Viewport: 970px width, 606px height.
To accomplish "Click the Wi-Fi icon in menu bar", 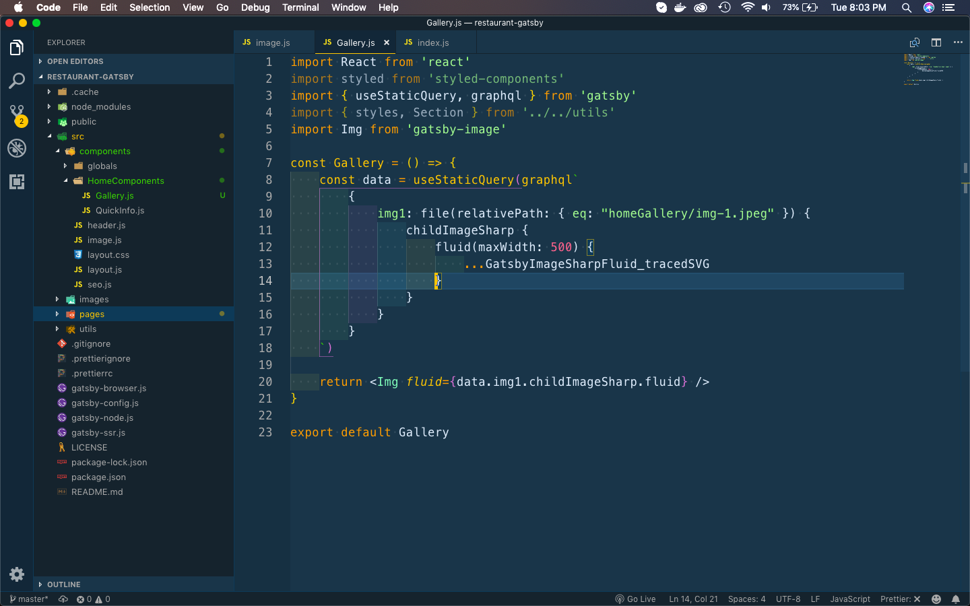I will pyautogui.click(x=748, y=7).
